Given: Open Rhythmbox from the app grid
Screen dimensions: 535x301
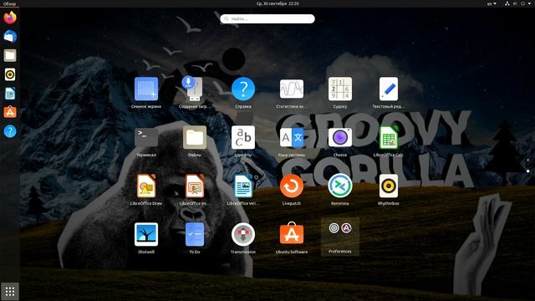Looking at the screenshot, I should pyautogui.click(x=388, y=189).
